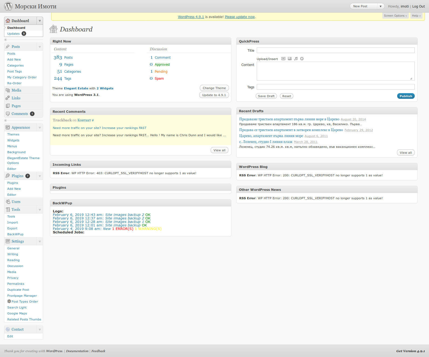Click the WordPress logo icon in header
This screenshot has width=429, height=357.
tap(8, 6)
